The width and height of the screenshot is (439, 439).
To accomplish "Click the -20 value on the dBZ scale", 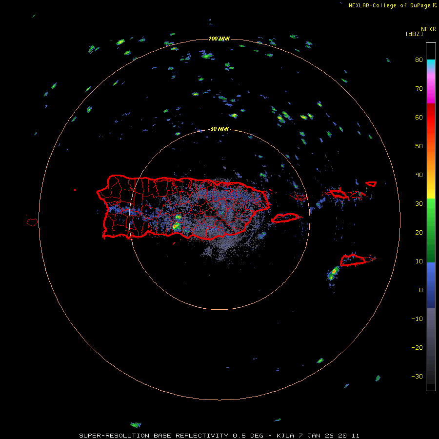I will [417, 348].
